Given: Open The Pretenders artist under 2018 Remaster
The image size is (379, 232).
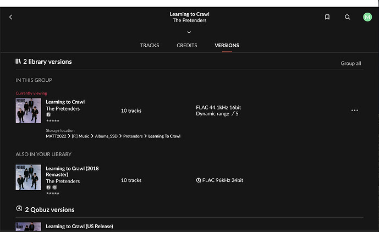Looking at the screenshot, I should point(63,181).
